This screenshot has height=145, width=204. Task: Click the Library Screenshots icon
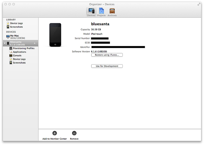(8, 27)
